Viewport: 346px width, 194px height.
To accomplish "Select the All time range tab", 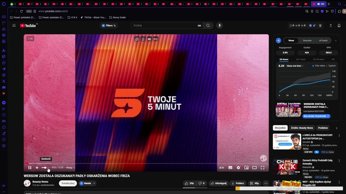I will tap(333, 59).
